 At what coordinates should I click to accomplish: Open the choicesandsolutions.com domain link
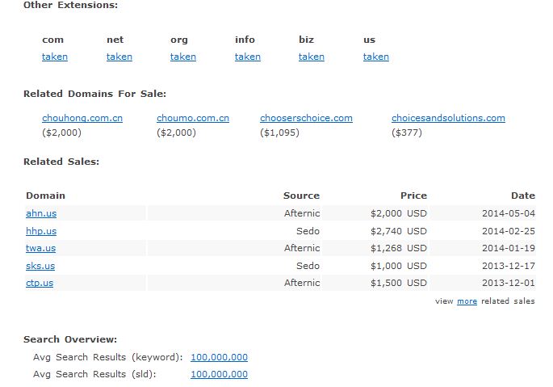point(448,118)
